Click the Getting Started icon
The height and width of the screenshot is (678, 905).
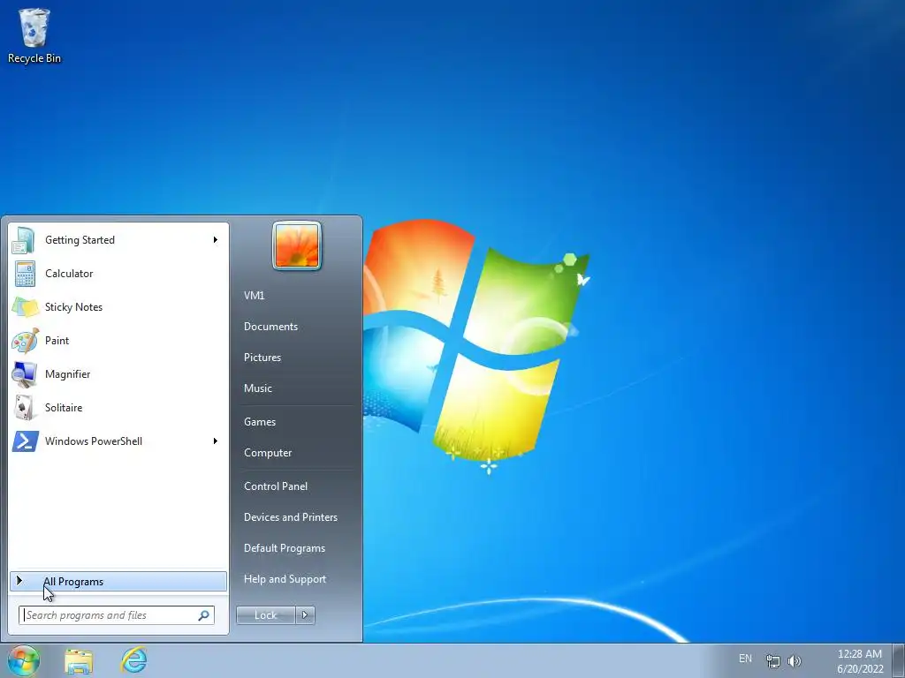[24, 240]
